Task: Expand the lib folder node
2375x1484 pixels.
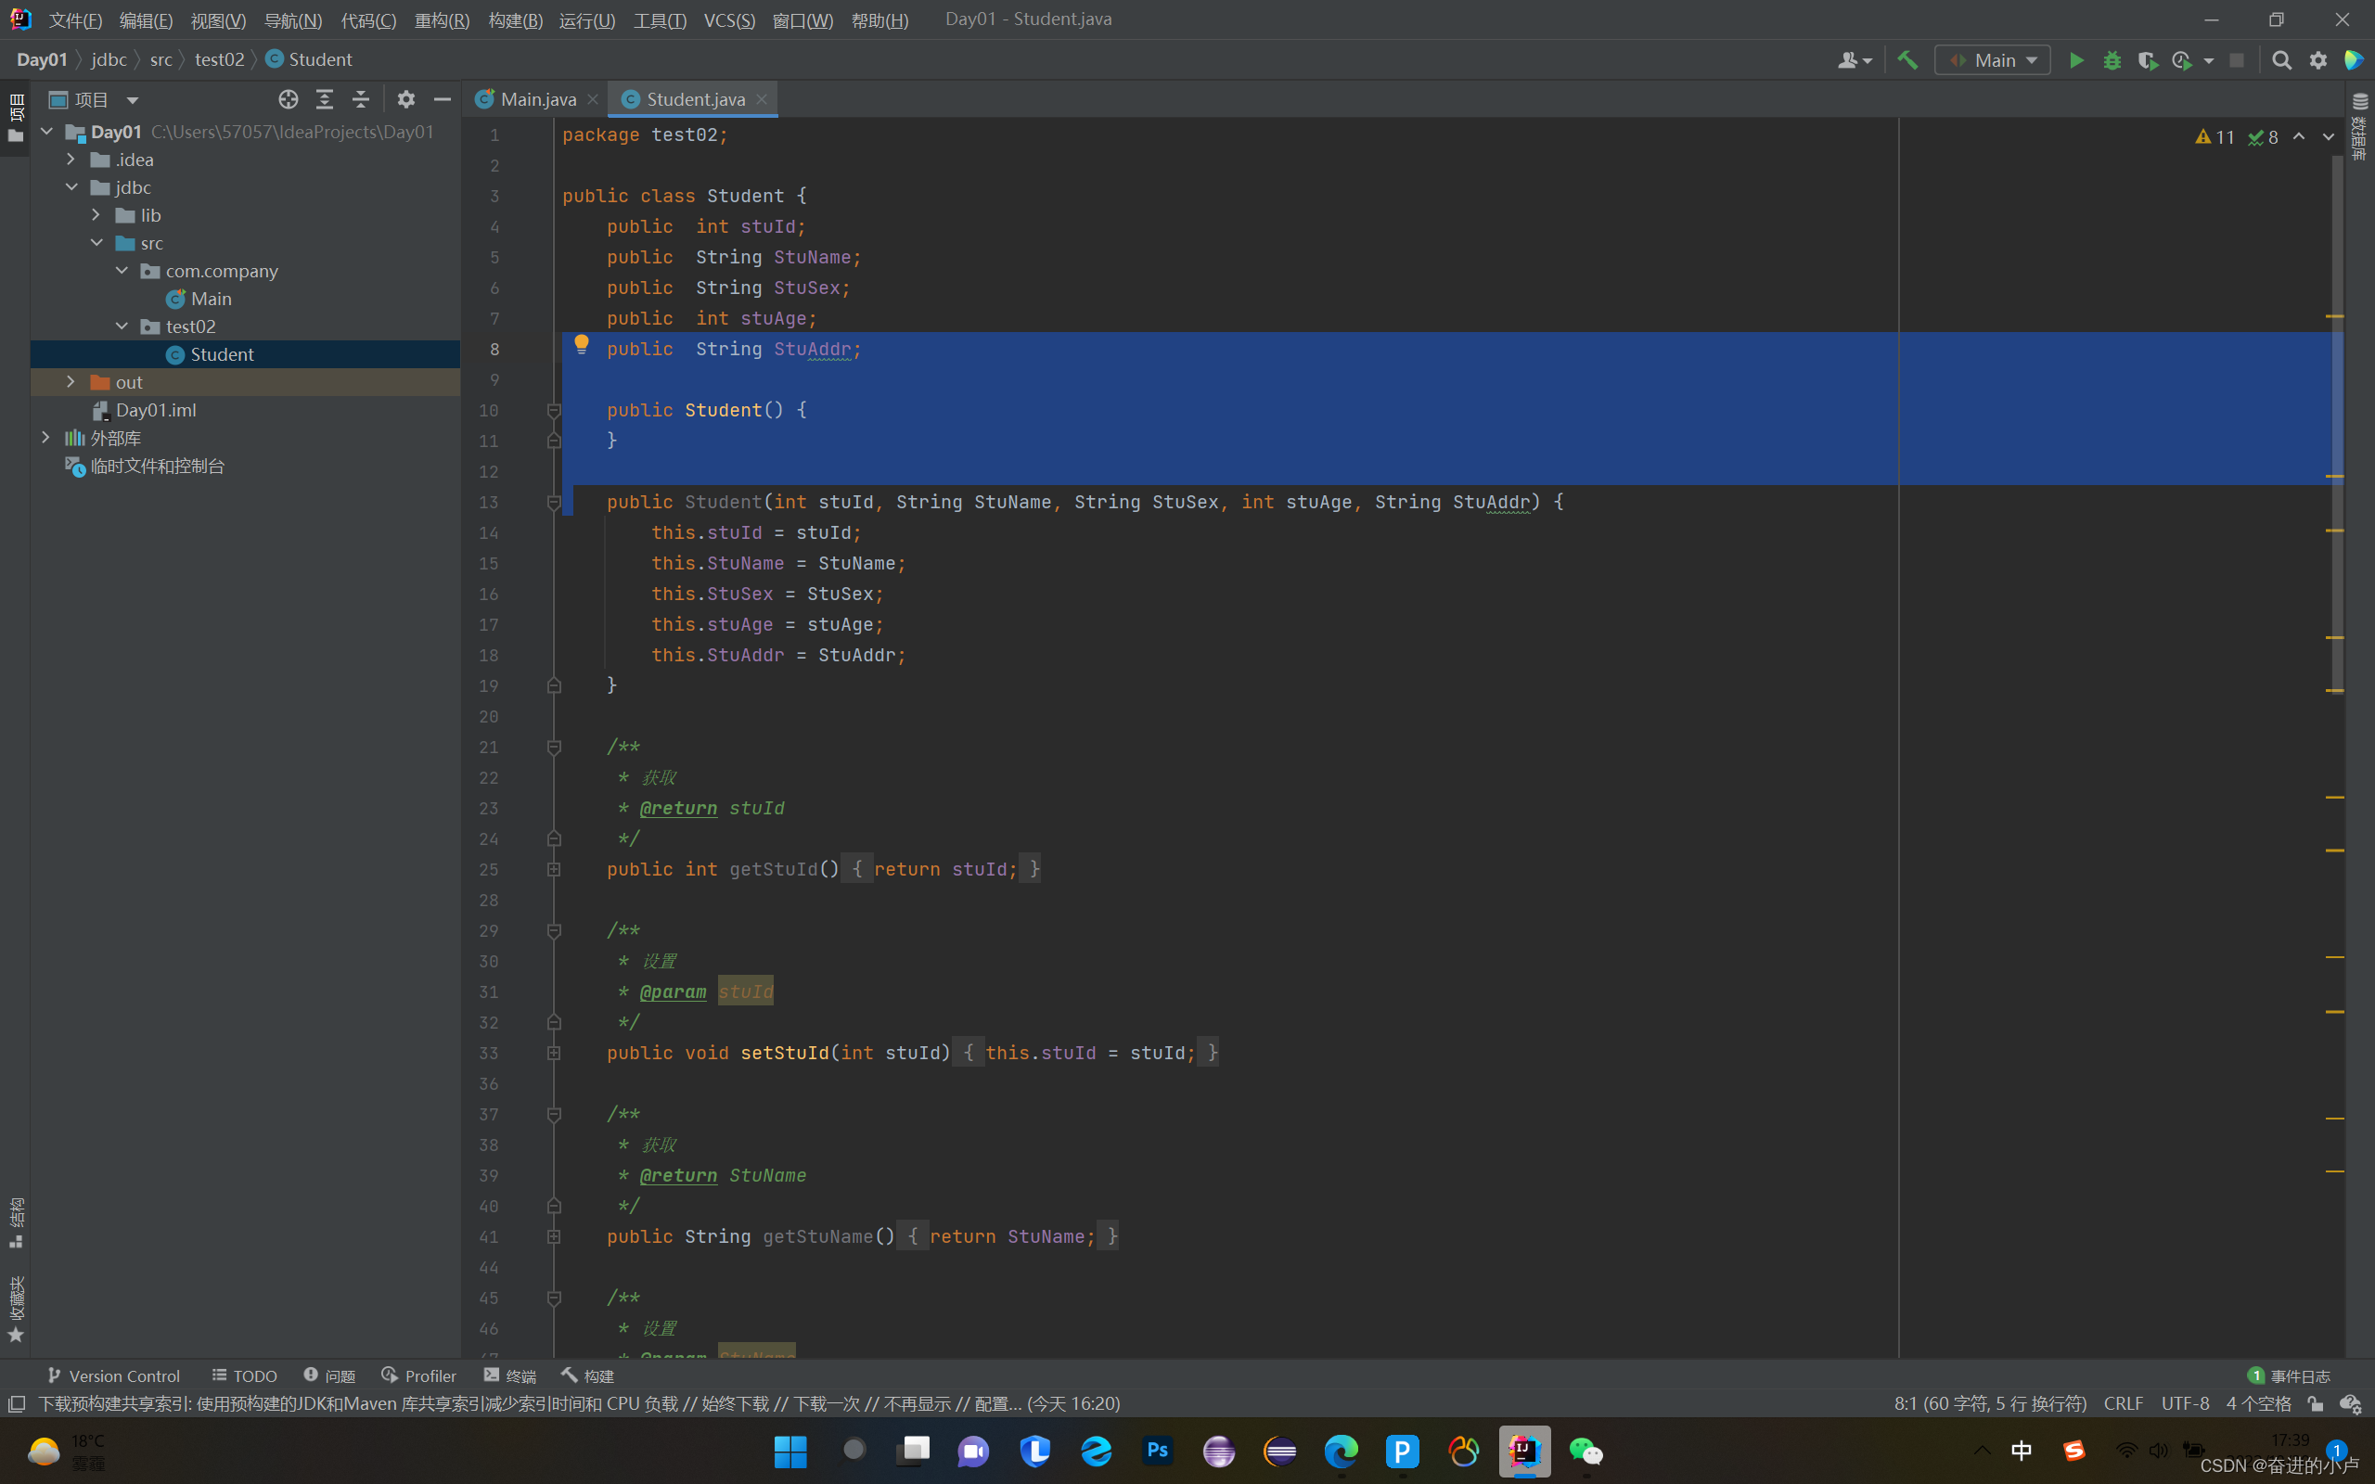Action: [x=96, y=215]
